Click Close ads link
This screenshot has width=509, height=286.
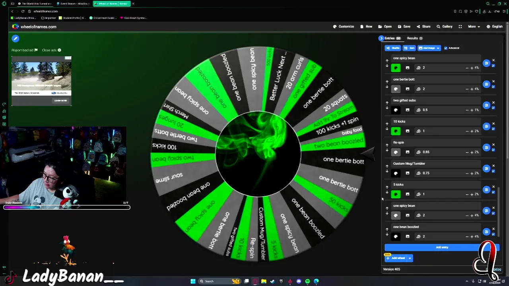click(x=51, y=50)
